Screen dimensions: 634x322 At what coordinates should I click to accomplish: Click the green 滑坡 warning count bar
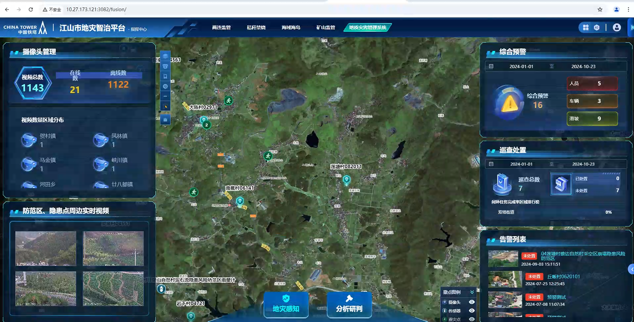592,119
